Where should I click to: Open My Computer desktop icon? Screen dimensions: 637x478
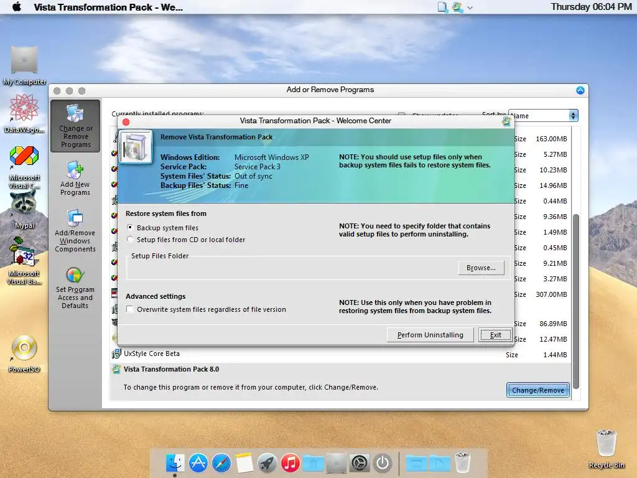pos(24,65)
